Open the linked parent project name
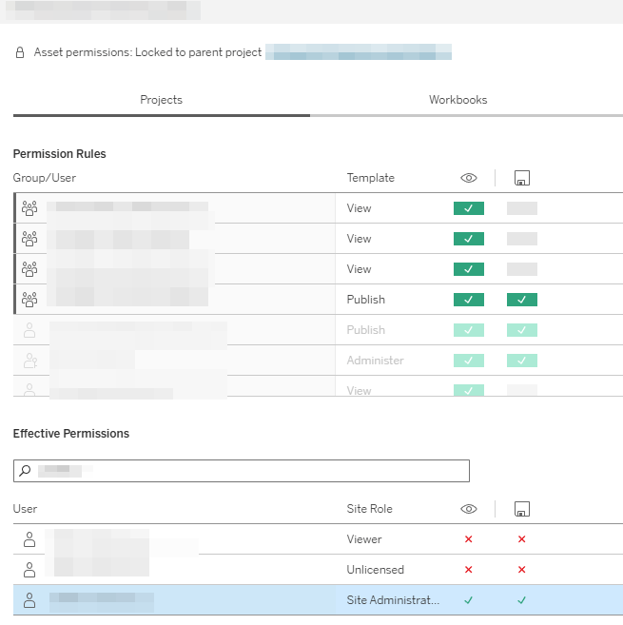The width and height of the screenshot is (623, 625). (x=358, y=53)
